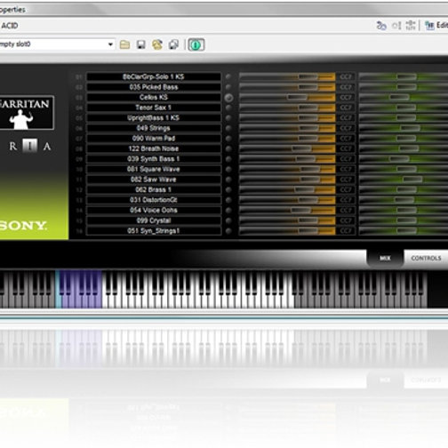
Task: Save the preset using the floppy disk icon
Action: [141, 44]
